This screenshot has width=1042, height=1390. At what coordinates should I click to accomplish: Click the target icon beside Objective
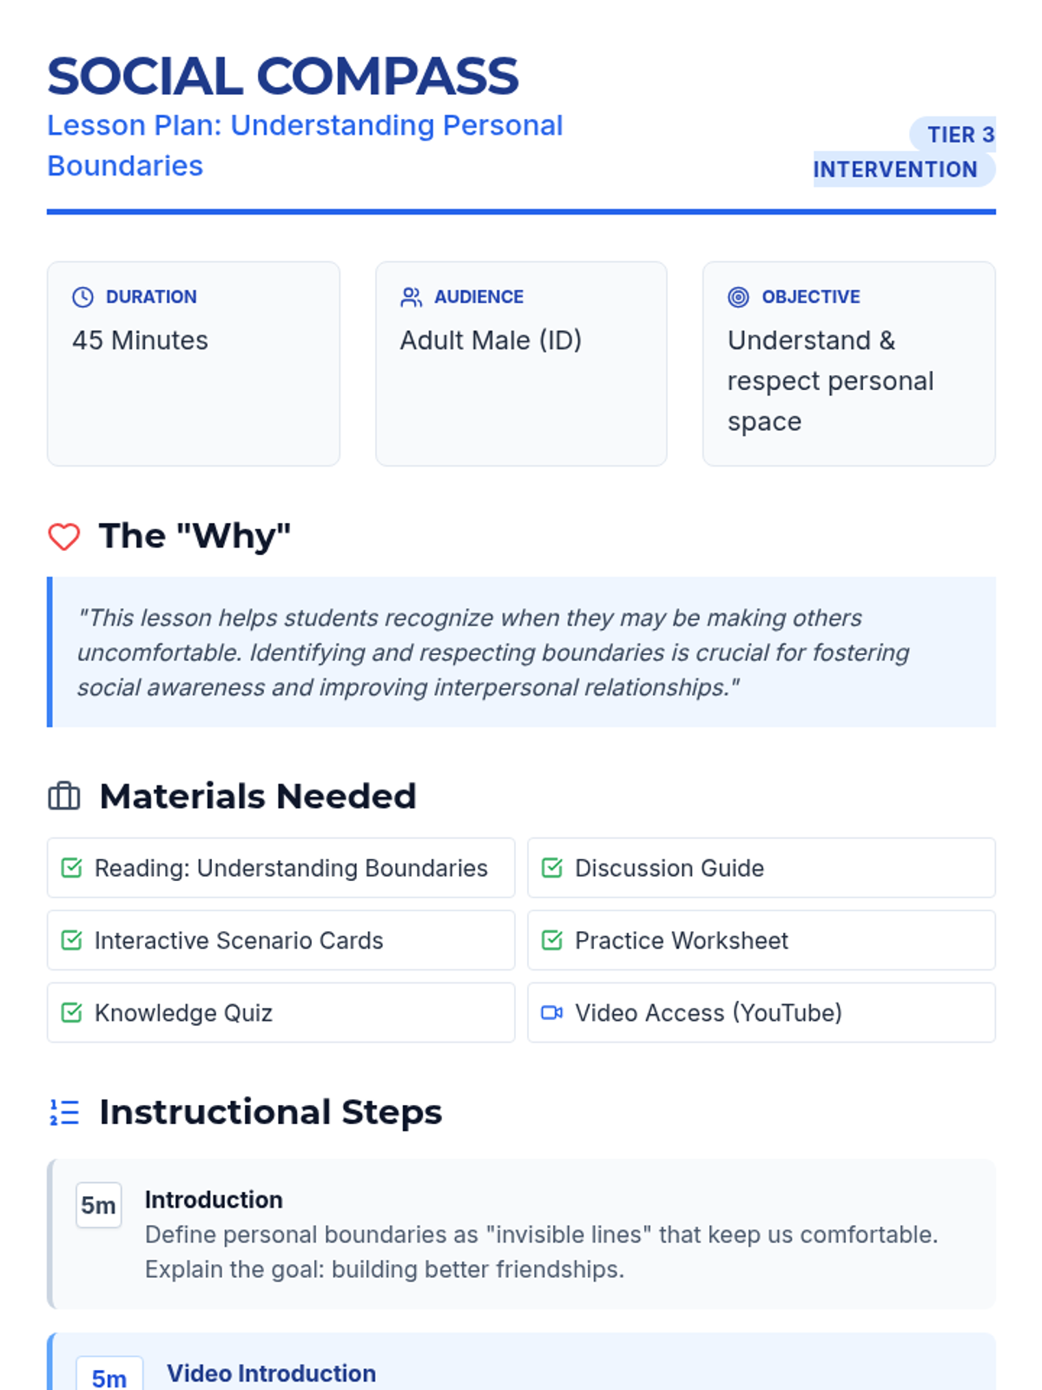point(738,297)
